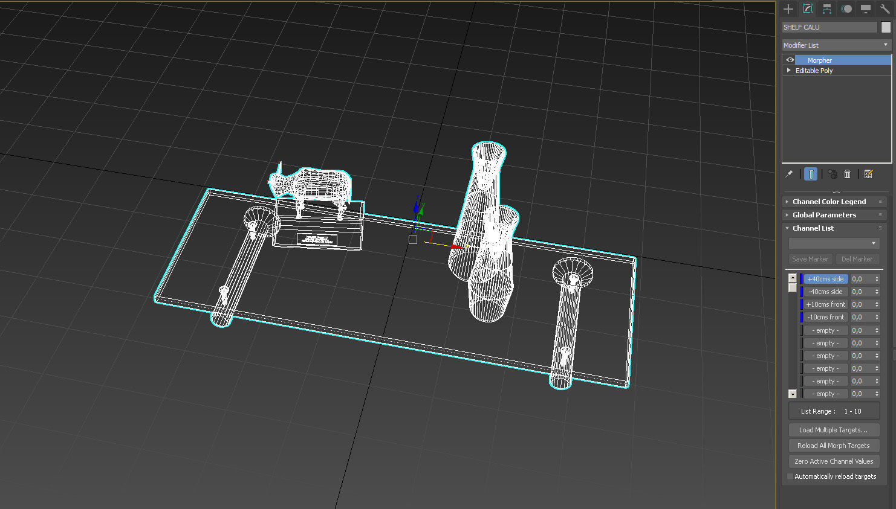This screenshot has width=896, height=509.
Task: Click blue color indicator of +10cms front
Action: [802, 304]
